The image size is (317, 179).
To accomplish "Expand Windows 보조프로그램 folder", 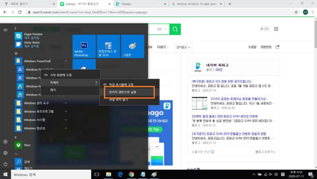I will point(66,112).
